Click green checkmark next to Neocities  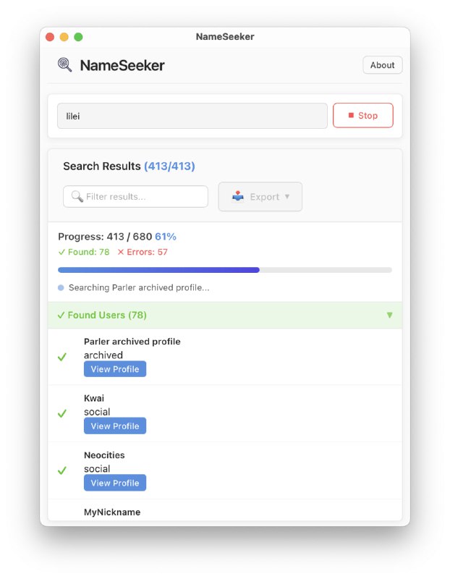[x=62, y=470]
